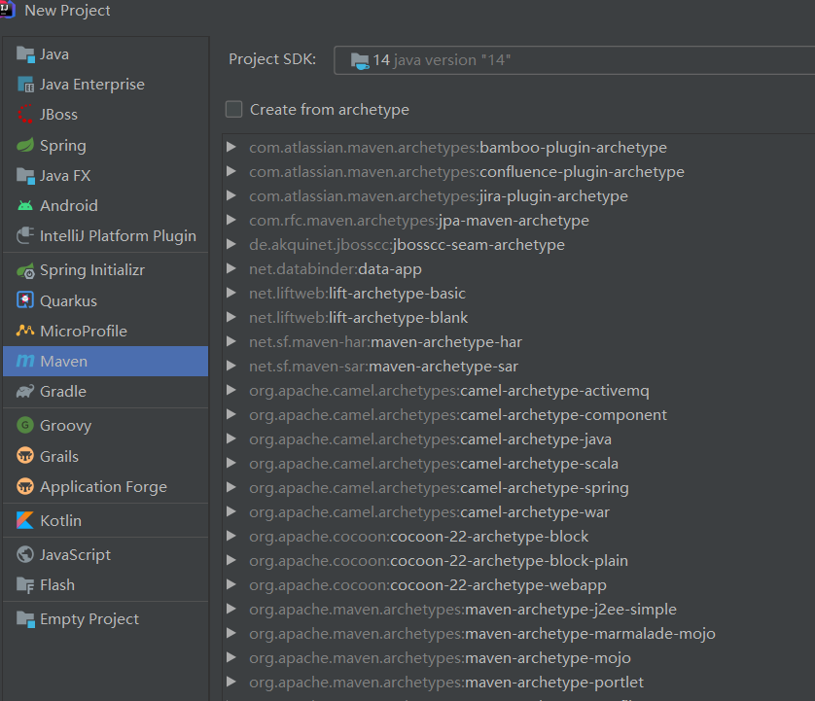Select Spring Initializr project type
The height and width of the screenshot is (701, 815).
(92, 270)
